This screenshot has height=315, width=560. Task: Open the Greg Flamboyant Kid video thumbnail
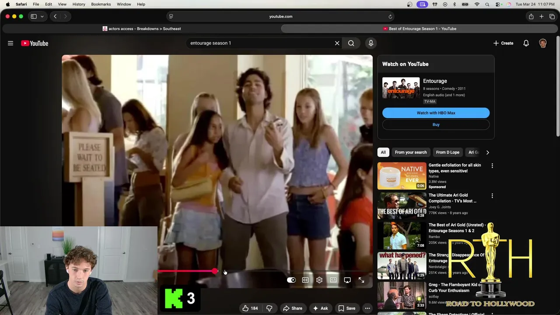[x=402, y=295]
